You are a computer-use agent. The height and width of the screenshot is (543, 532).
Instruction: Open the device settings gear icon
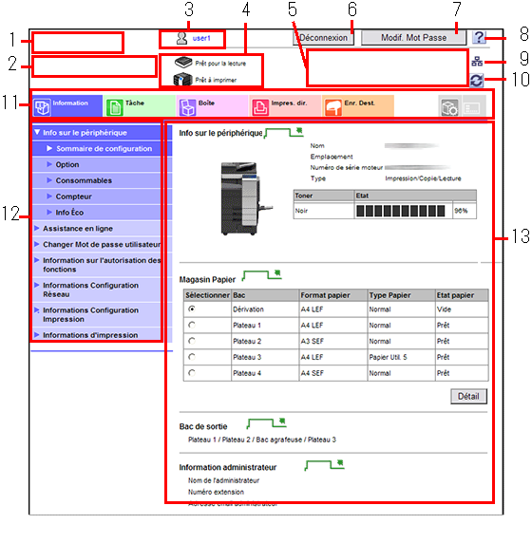[449, 106]
